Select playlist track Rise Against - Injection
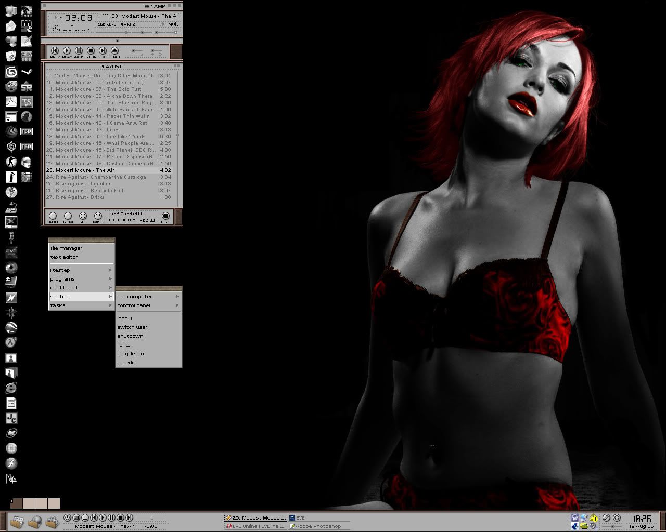This screenshot has width=666, height=532. pyautogui.click(x=109, y=184)
